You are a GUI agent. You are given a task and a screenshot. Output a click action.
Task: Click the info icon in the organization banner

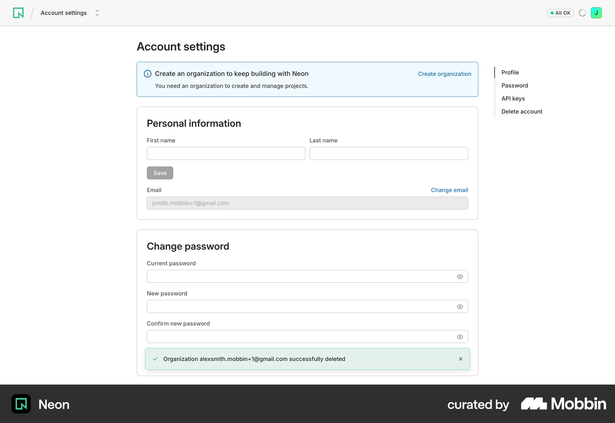click(x=148, y=74)
